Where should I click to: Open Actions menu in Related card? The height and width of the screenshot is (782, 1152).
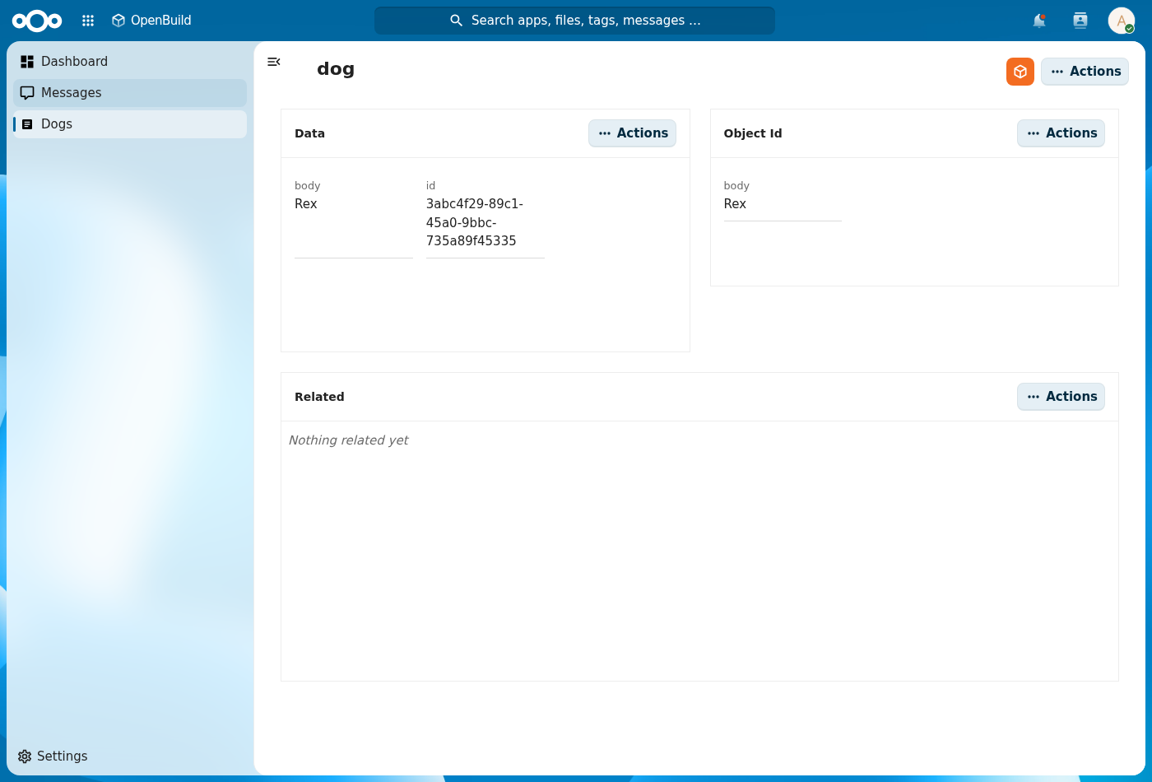coord(1061,397)
